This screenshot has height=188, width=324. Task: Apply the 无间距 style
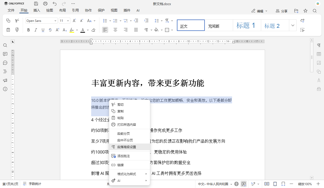click(219, 25)
